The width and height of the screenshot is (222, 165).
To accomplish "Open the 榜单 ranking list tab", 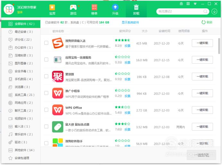I will [94, 10].
